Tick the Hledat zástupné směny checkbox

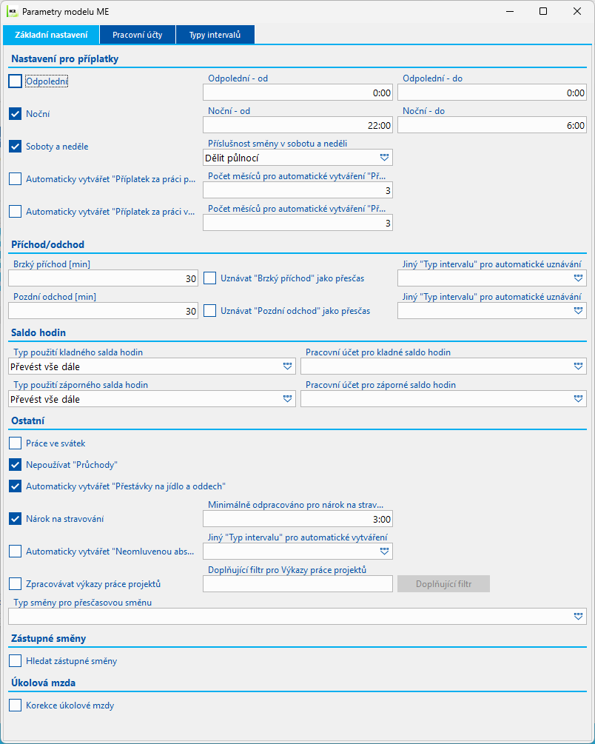point(16,661)
